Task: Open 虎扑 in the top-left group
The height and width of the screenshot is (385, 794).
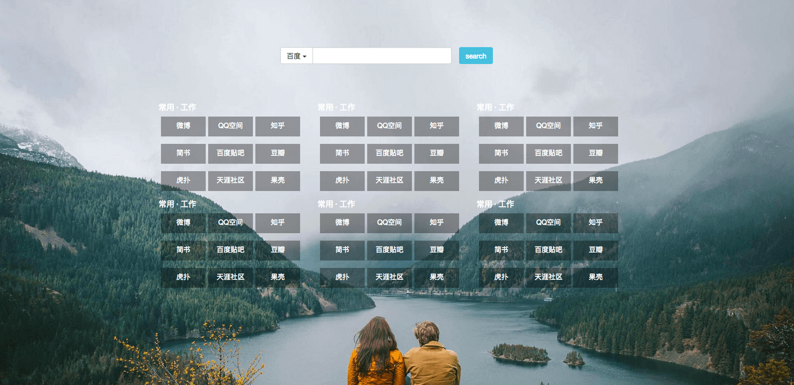Action: (x=183, y=181)
